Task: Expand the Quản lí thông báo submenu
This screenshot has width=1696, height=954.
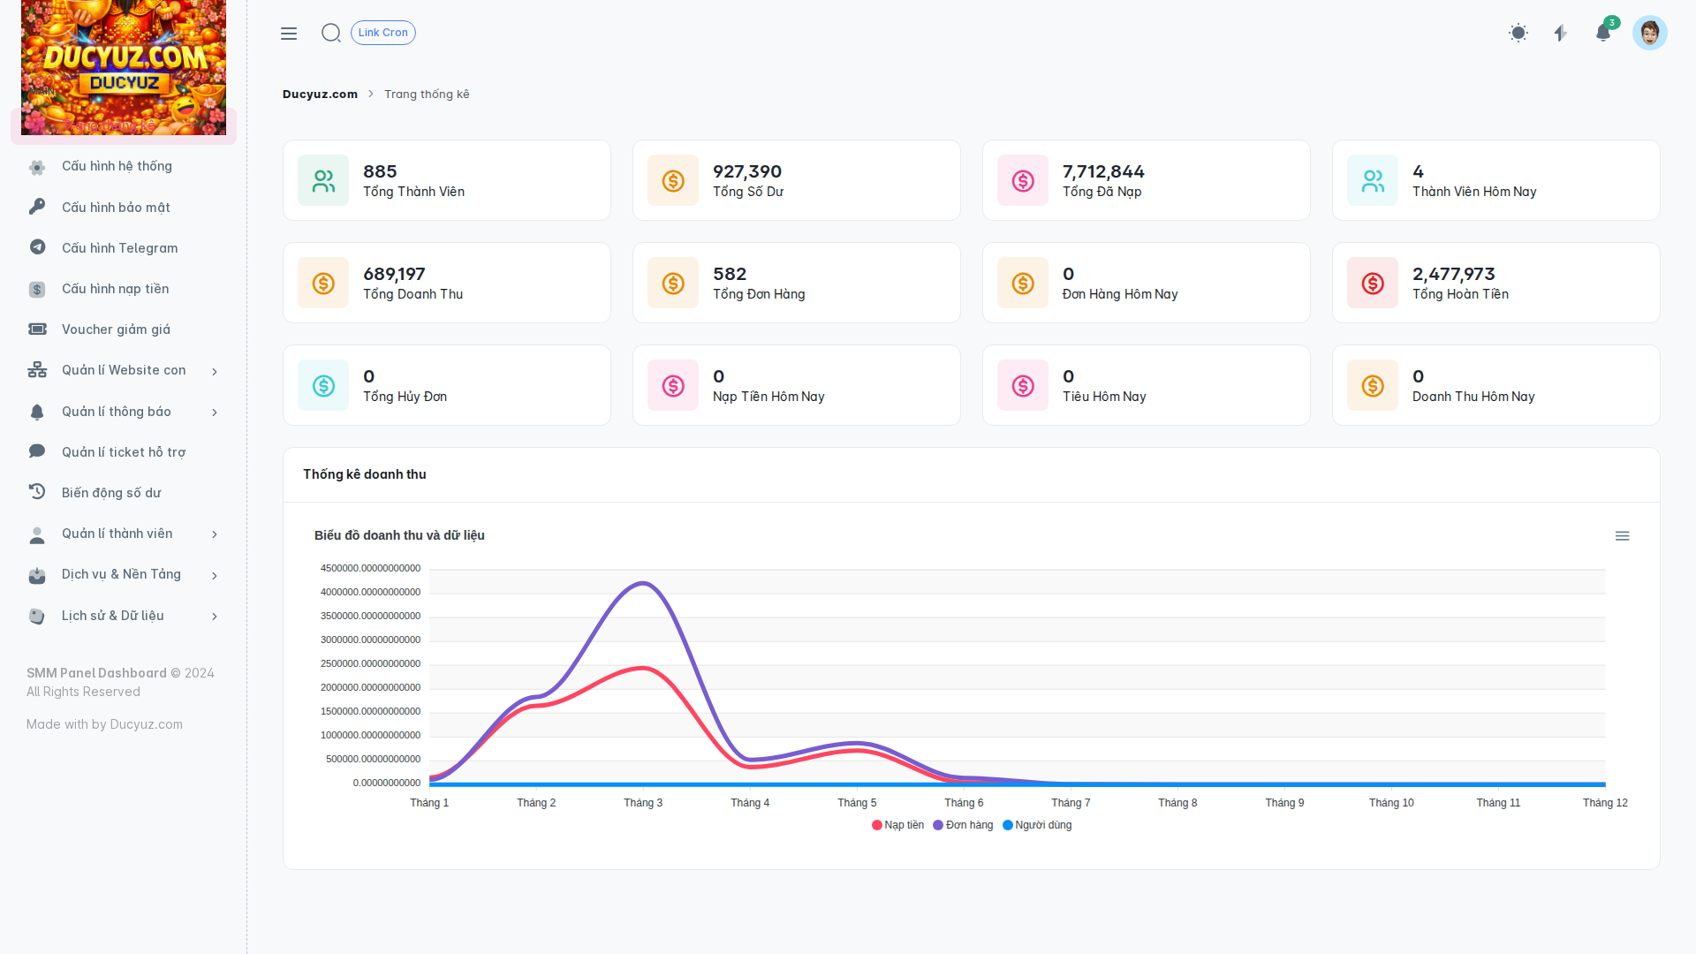Action: coord(123,412)
